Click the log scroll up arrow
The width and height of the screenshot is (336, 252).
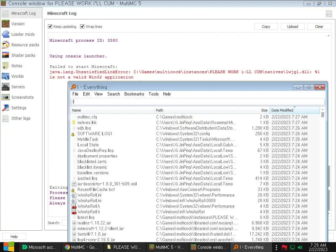click(x=328, y=36)
